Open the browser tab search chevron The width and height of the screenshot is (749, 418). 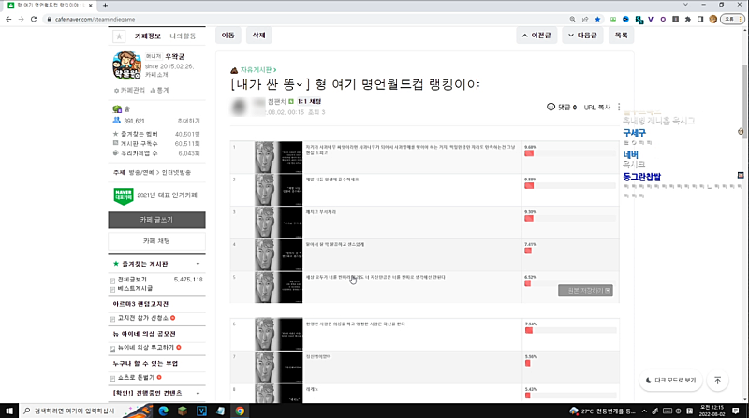coord(686,5)
